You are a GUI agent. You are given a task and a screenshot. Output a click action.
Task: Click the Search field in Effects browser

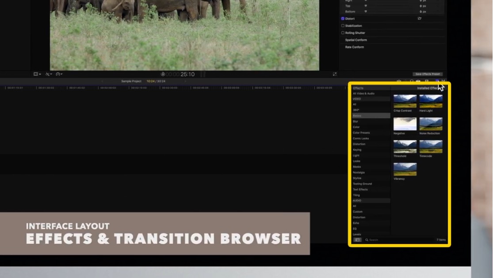click(399, 240)
